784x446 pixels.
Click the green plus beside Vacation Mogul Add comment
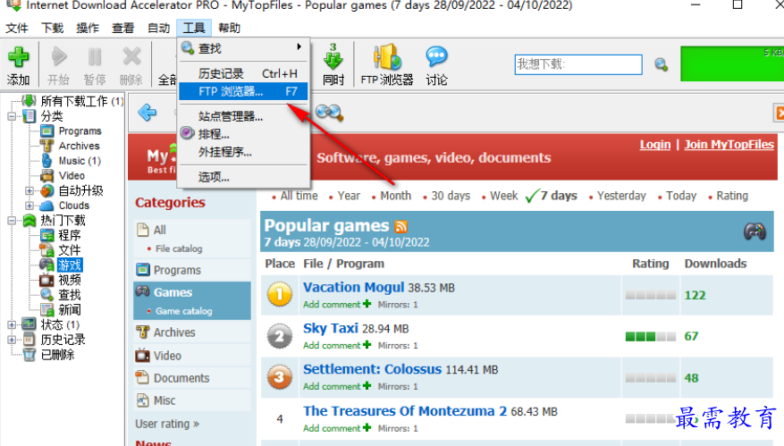click(367, 304)
